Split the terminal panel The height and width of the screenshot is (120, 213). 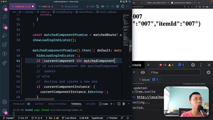coord(119,104)
